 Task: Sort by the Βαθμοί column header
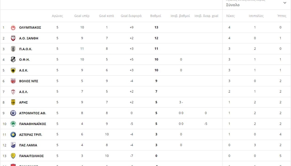[156, 16]
